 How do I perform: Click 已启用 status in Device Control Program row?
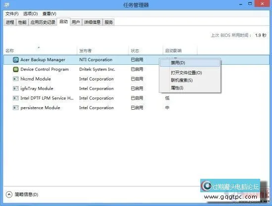click(137, 69)
